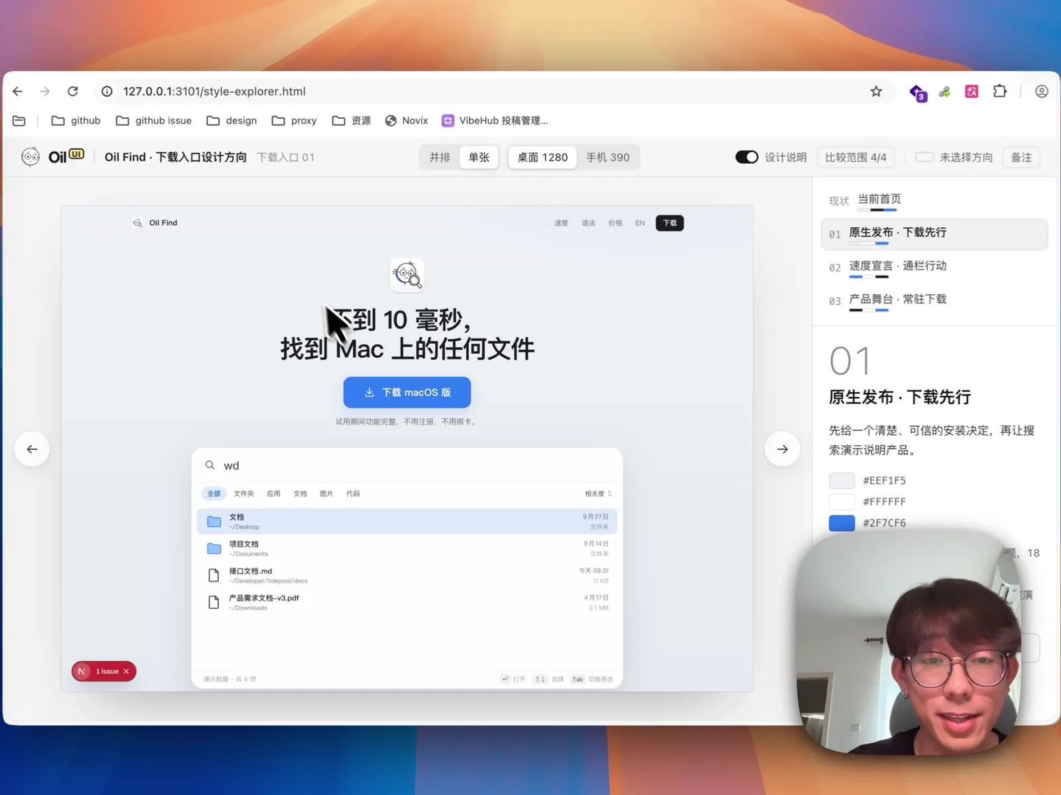The image size is (1061, 795).
Task: Click the blue extension icon with badge 3
Action: (918, 93)
